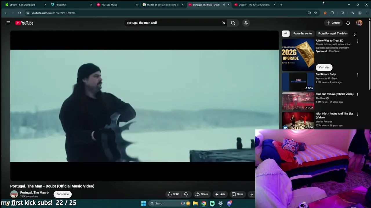Open the Bad Dream Baby thumbnail

coord(298,81)
